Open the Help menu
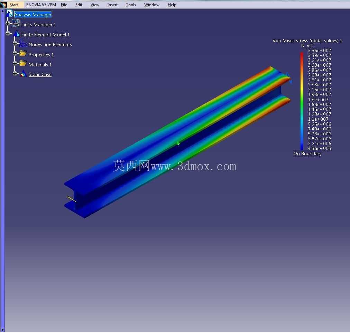This screenshot has width=350, height=333. (172, 5)
